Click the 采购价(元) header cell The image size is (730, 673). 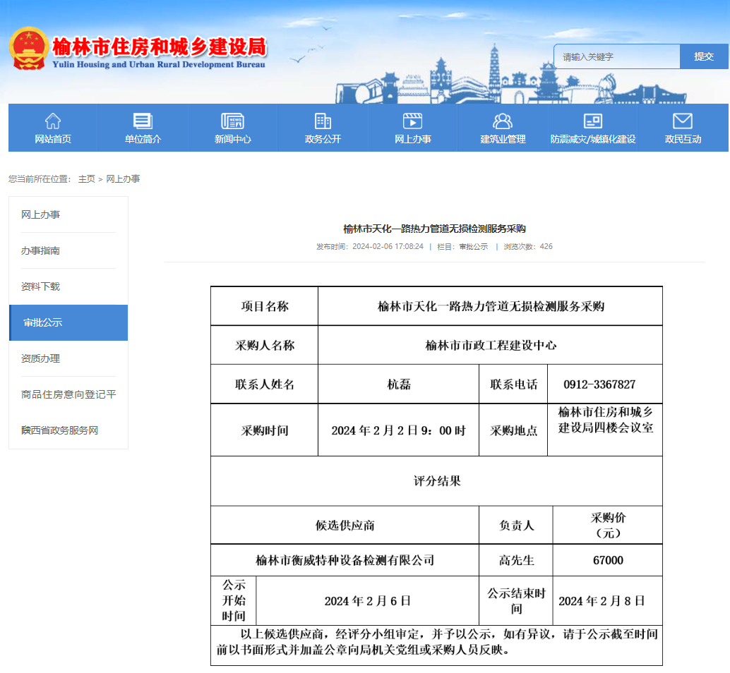tap(608, 526)
